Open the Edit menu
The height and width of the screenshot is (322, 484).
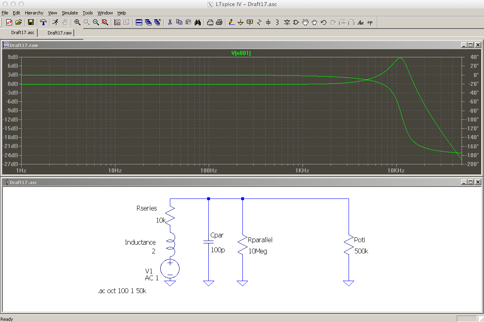16,13
